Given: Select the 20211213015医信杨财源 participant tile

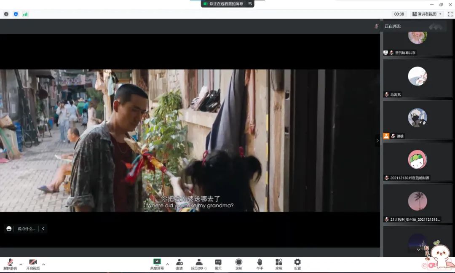Looking at the screenshot, I should (x=417, y=162).
